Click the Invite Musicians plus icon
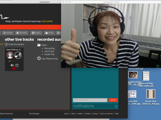The image size is (161, 120). click(6, 44)
